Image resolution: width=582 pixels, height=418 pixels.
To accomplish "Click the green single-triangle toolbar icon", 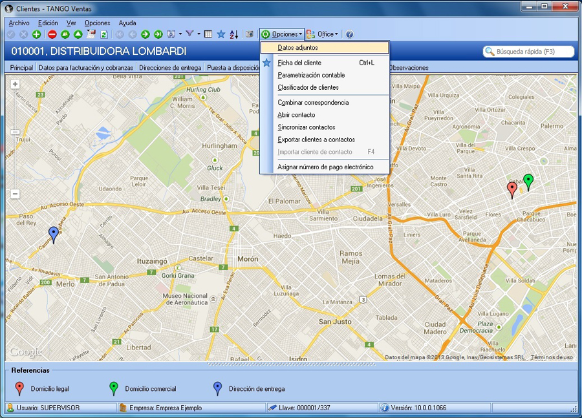I will click(x=78, y=34).
